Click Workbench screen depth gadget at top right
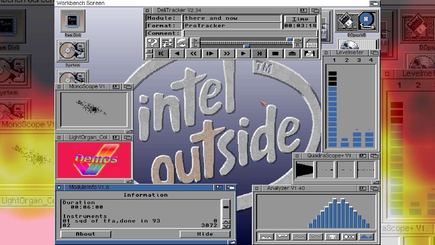435x245 pixels. tap(375, 3)
